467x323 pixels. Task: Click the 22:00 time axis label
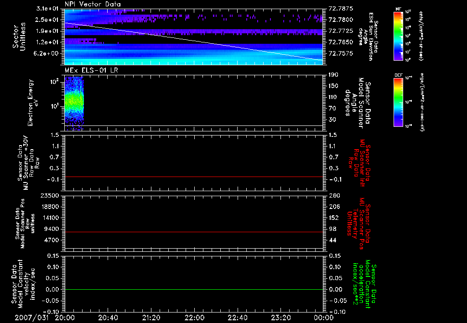(194, 318)
